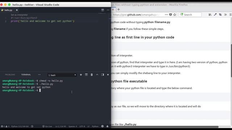Click the Firefox Search box

190,14
